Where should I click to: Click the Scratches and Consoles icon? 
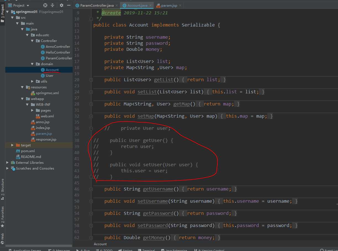(13, 168)
